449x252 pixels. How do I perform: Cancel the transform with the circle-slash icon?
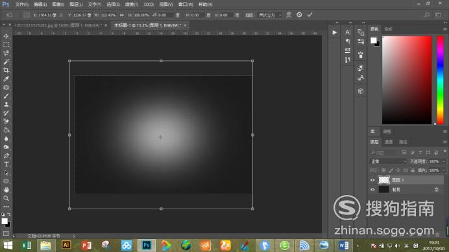coord(299,15)
